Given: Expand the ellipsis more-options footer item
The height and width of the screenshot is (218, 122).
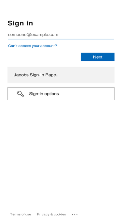Looking at the screenshot, I should point(75,214).
